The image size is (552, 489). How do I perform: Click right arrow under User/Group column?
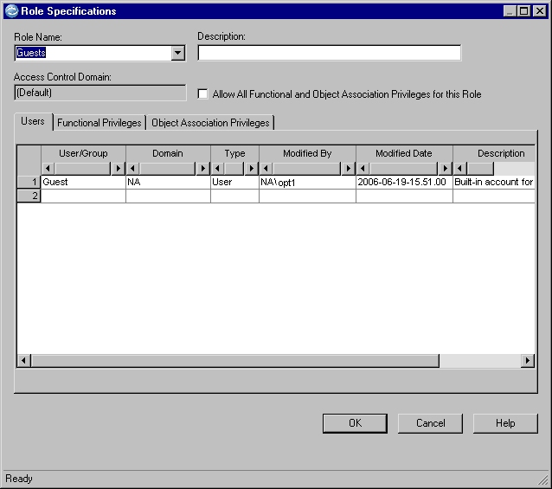119,169
